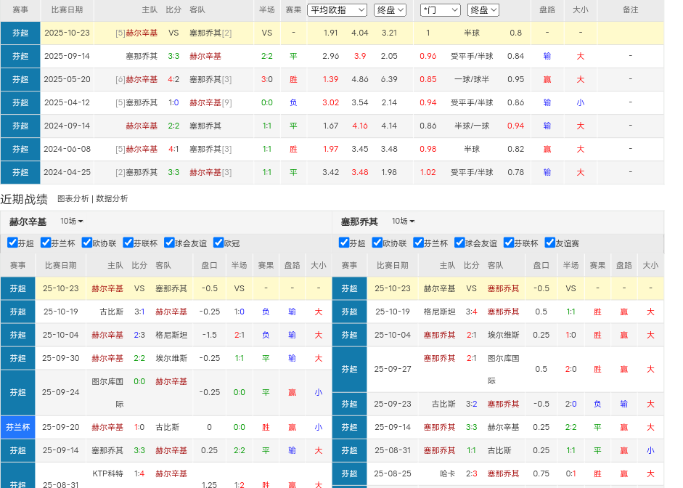Click 格尼斯坦 team in 25-10-19 塞那乔其 row

[x=439, y=312]
